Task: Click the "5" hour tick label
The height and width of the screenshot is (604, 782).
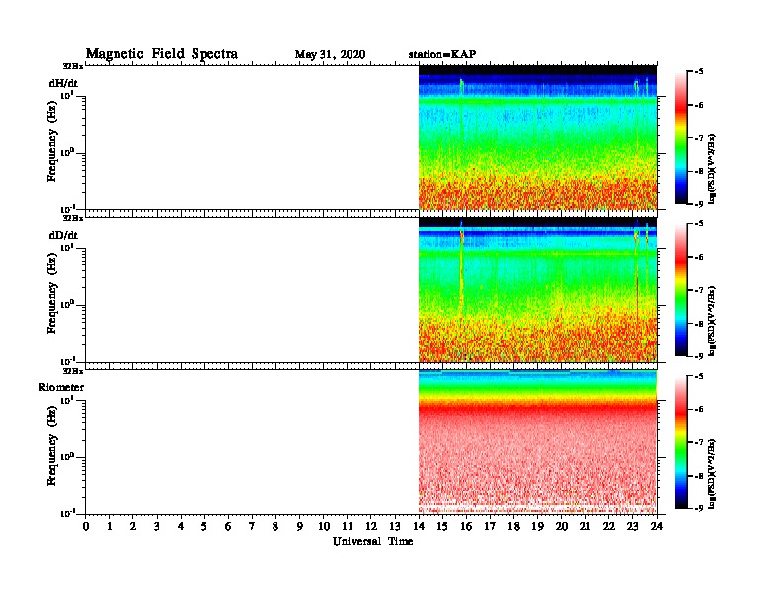Action: tap(204, 526)
